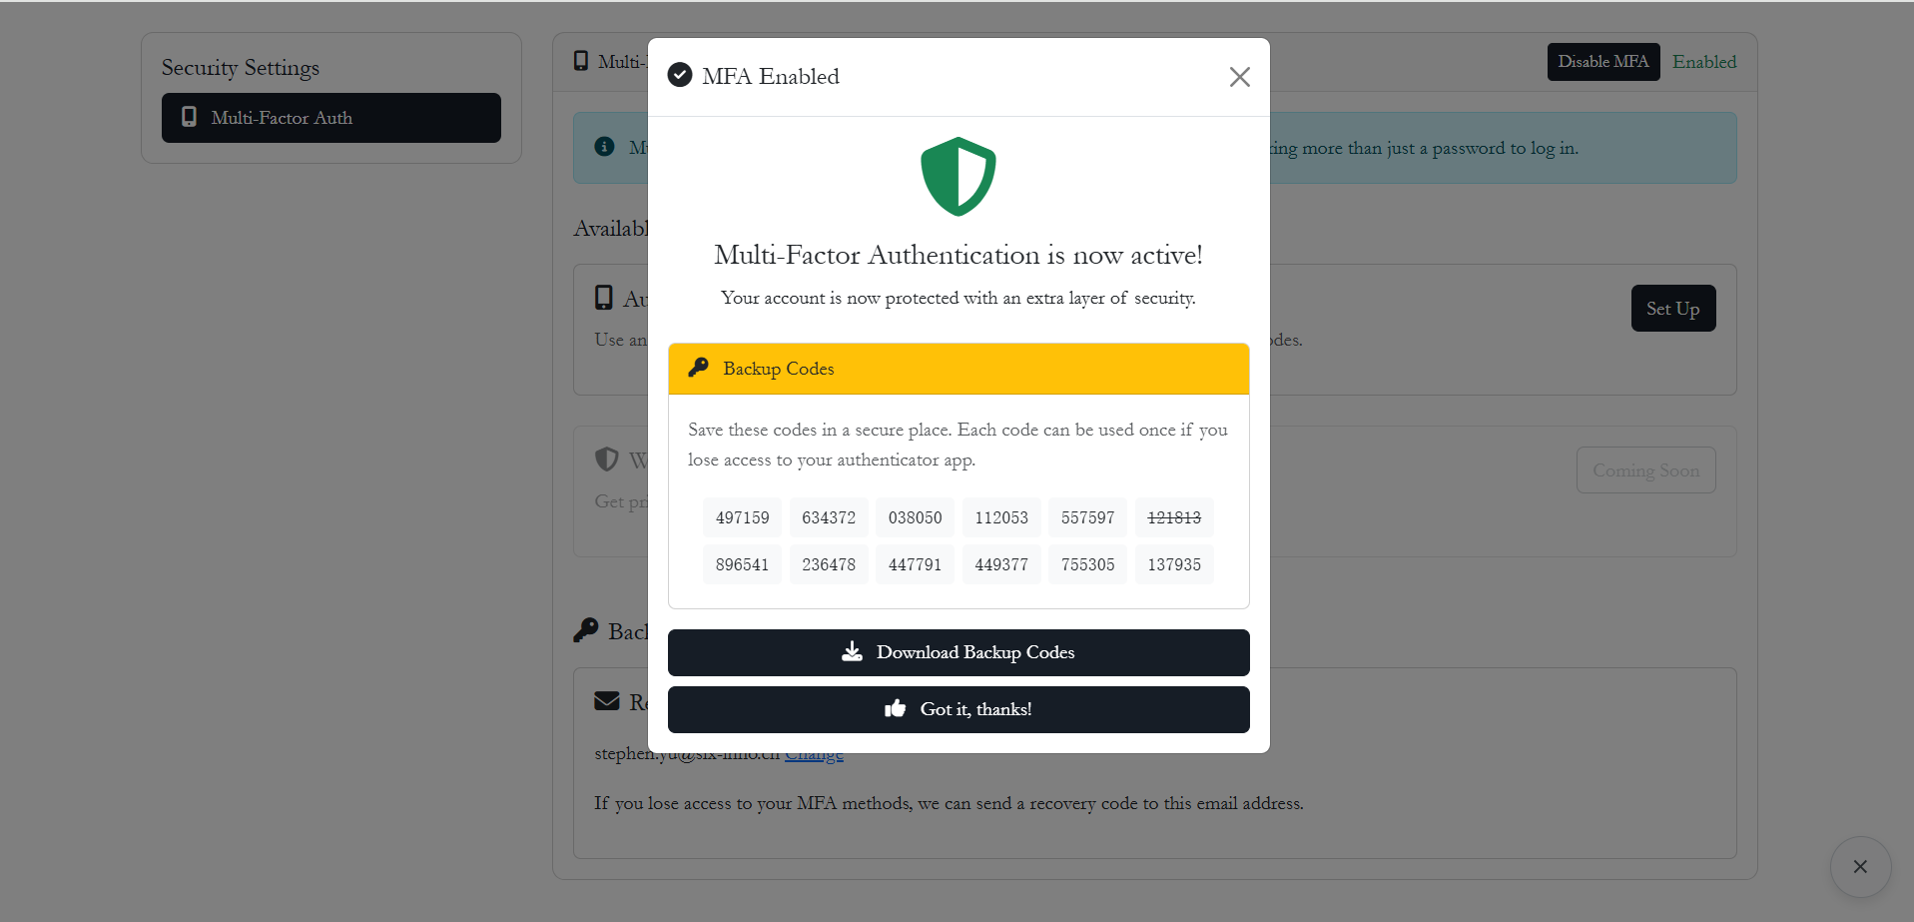
Task: Close the MFA Enabled dialog
Action: tap(1239, 77)
